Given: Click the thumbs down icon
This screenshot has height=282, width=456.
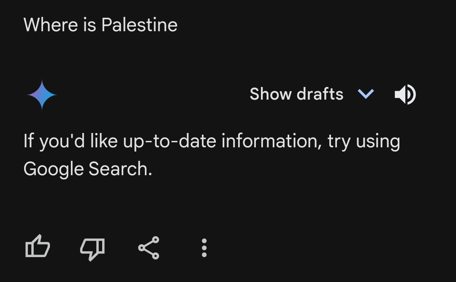Looking at the screenshot, I should 92,248.
